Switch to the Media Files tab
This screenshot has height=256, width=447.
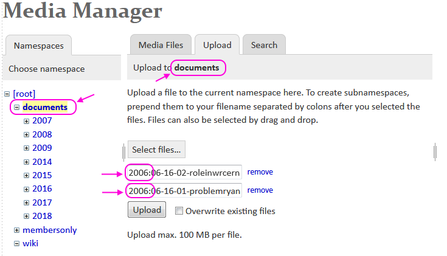(x=161, y=45)
